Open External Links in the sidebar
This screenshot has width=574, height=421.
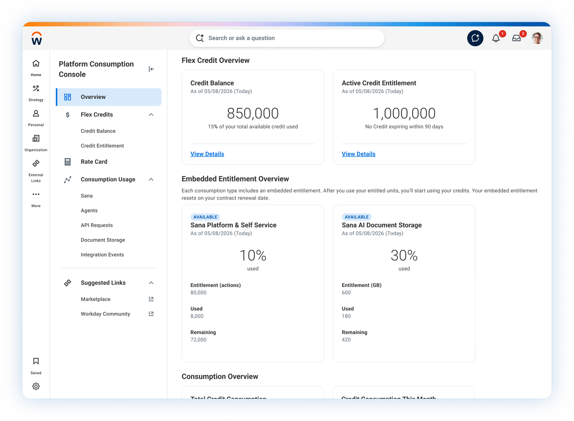tap(36, 171)
